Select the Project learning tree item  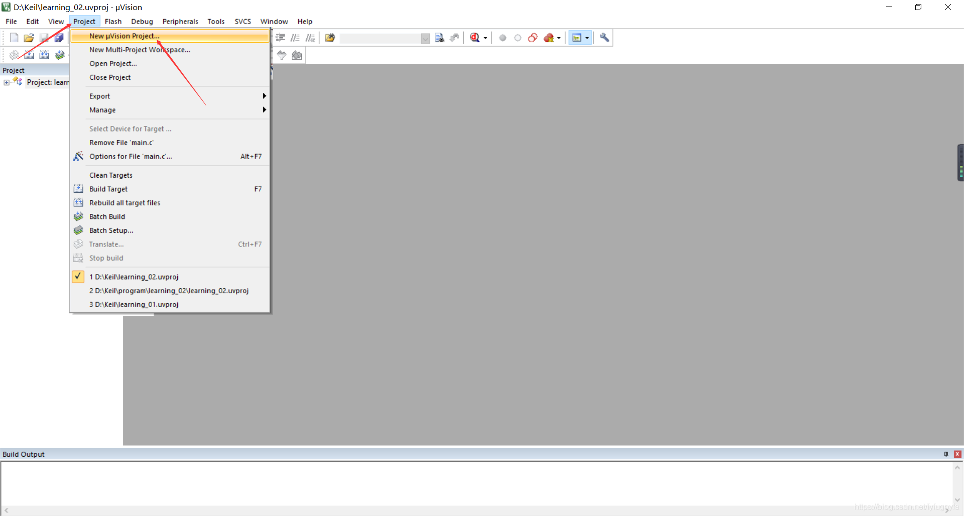[48, 82]
